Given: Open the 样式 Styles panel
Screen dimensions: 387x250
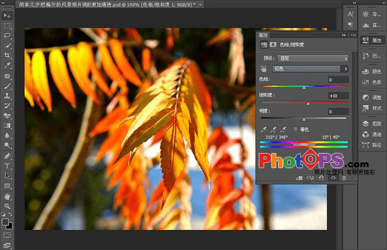Looking at the screenshot, I should point(372,108).
